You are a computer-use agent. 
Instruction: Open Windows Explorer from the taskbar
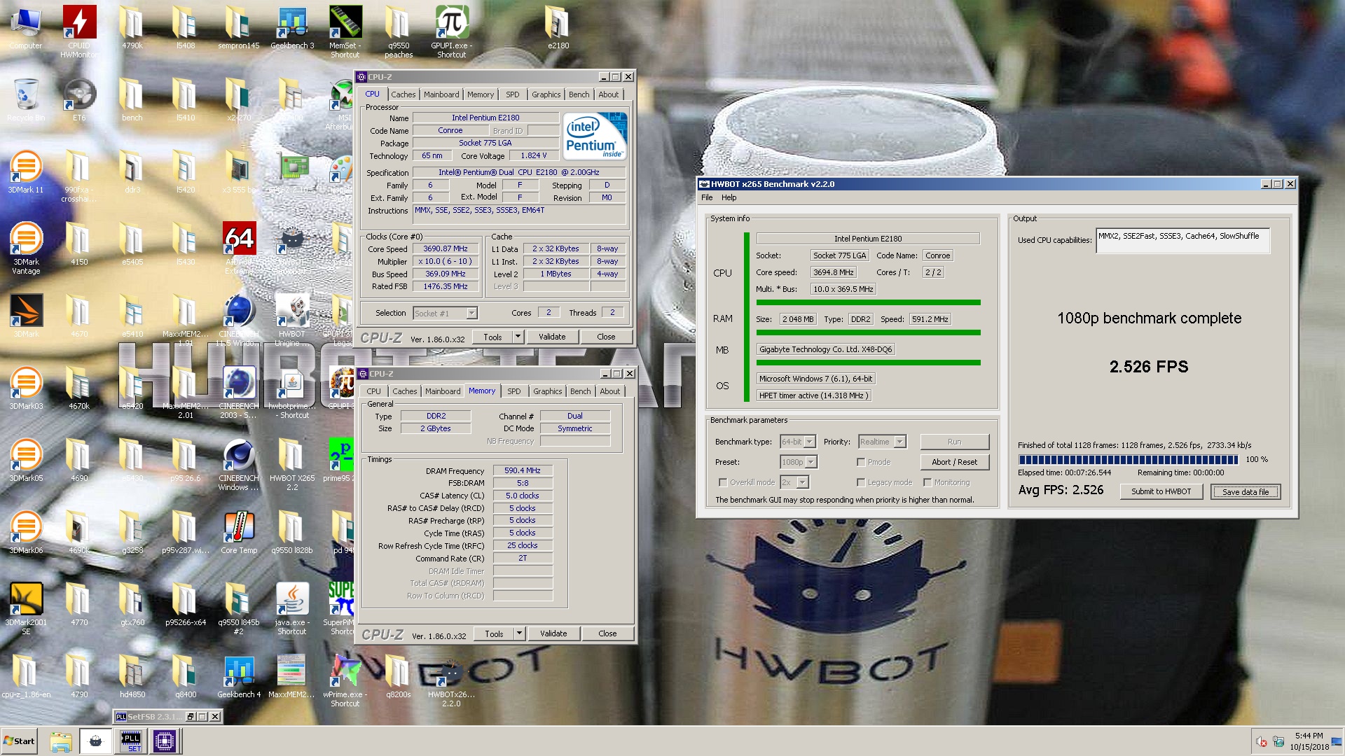pyautogui.click(x=61, y=741)
